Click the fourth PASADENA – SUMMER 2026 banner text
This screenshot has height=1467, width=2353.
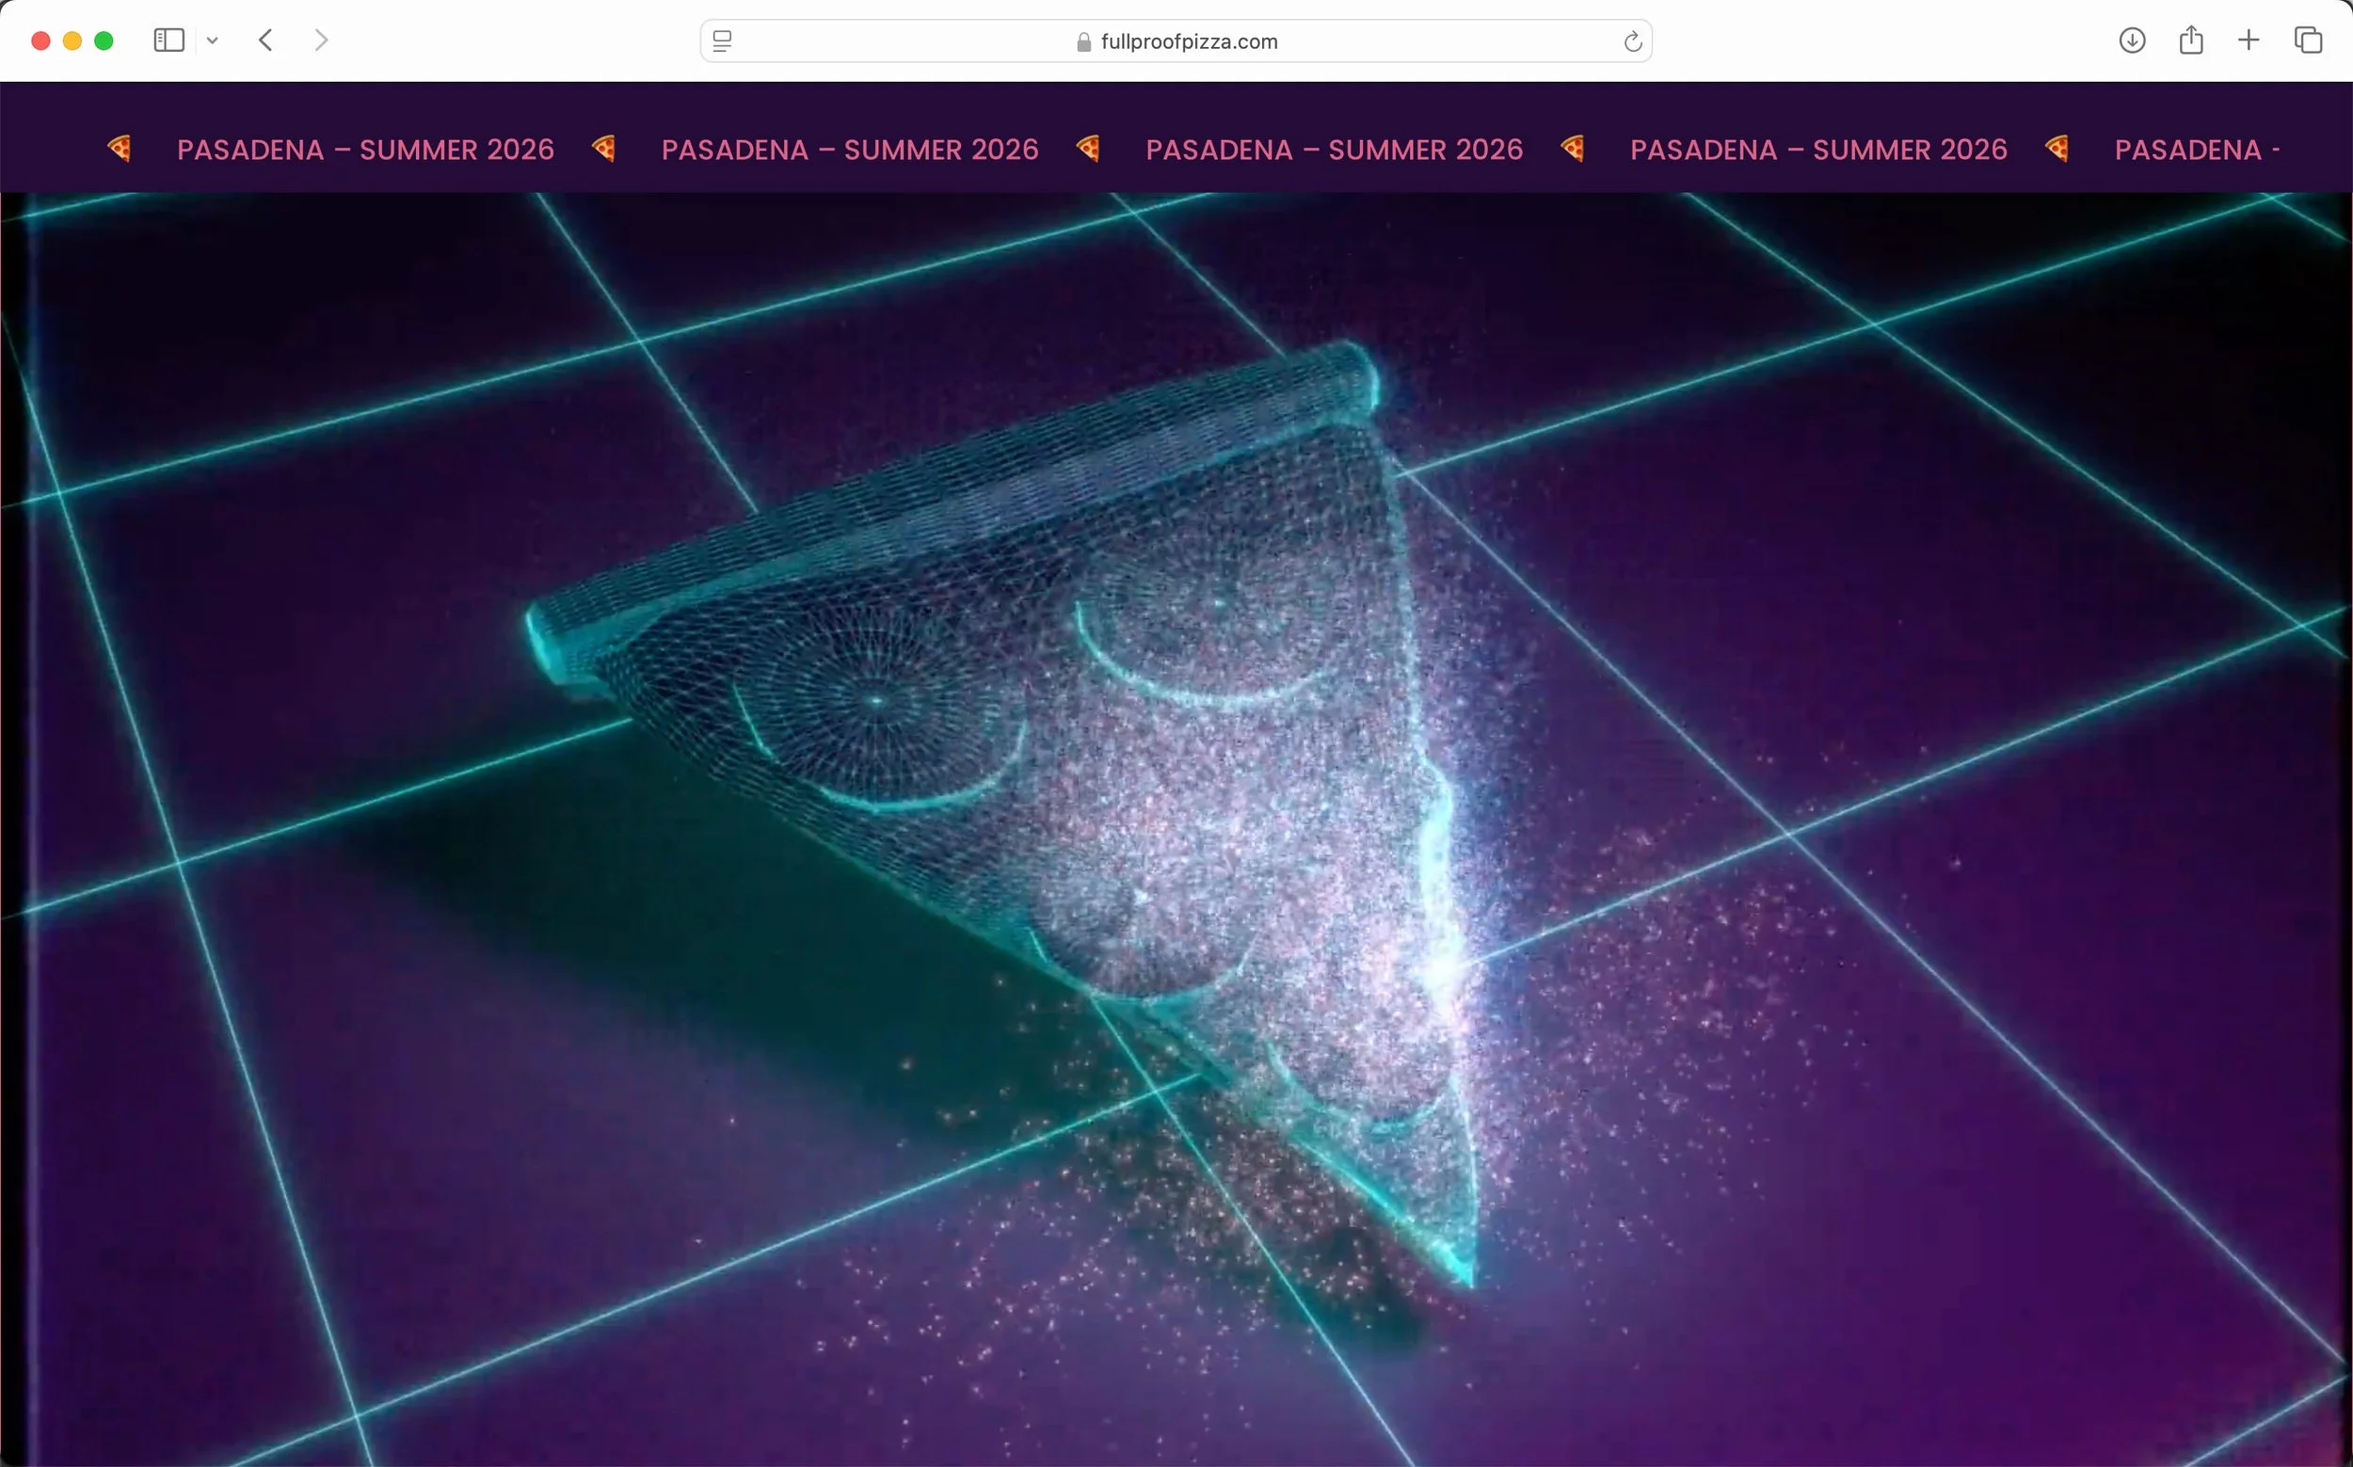point(1817,150)
